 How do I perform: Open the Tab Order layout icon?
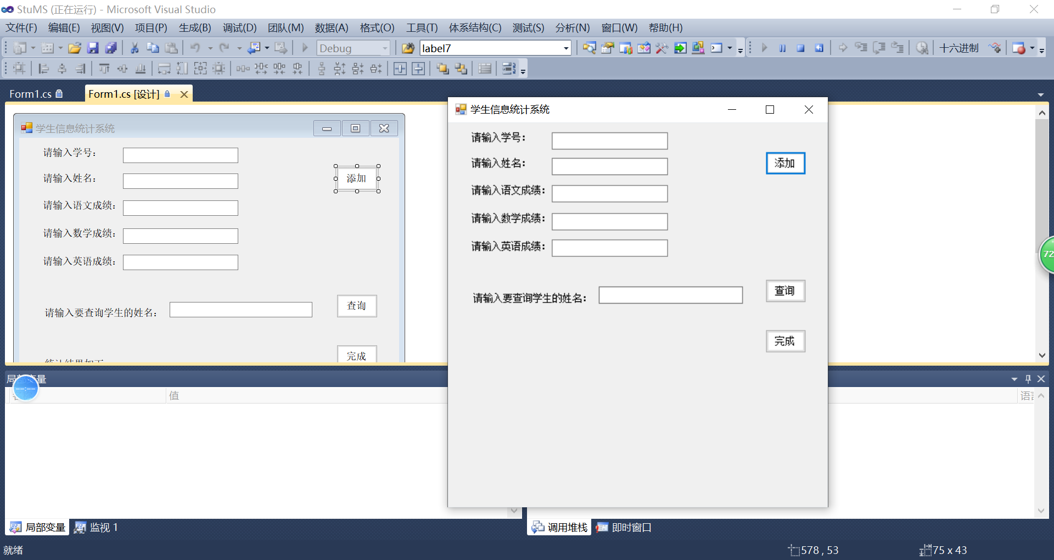508,68
